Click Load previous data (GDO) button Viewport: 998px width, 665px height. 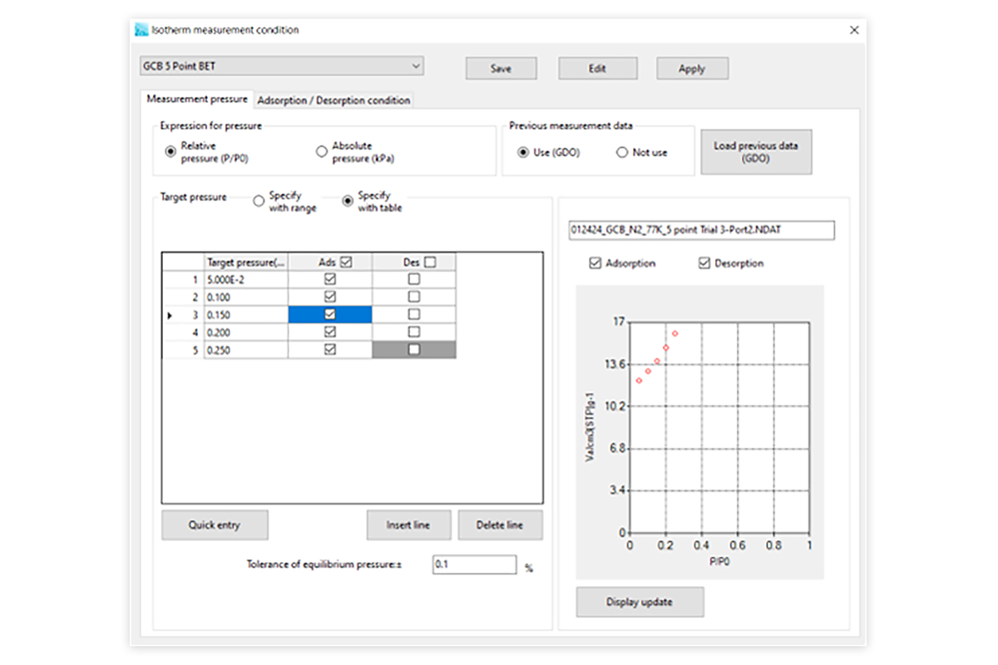[755, 151]
